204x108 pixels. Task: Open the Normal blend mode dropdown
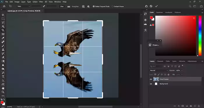coord(159,70)
